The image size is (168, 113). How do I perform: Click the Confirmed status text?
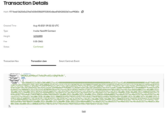[x=38, y=47]
